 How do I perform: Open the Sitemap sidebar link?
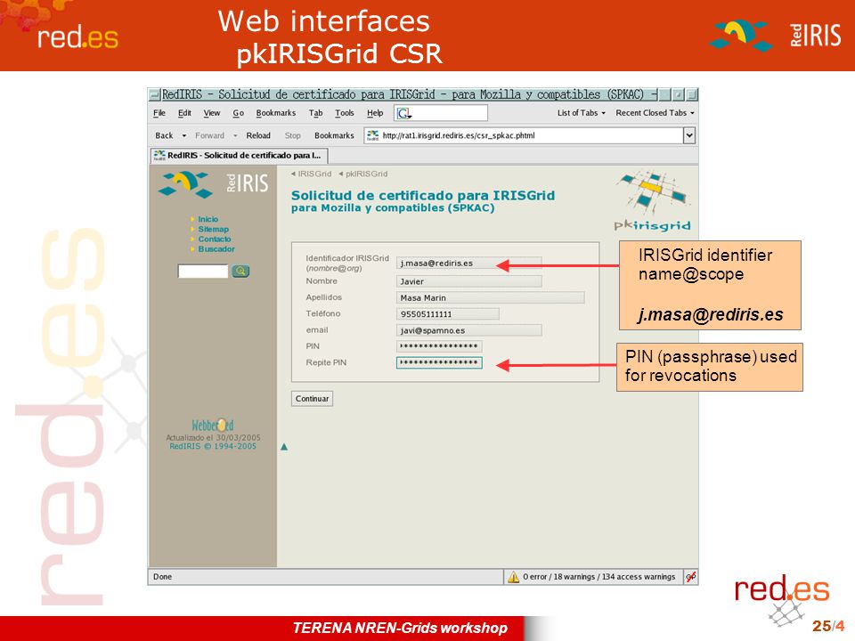(213, 229)
